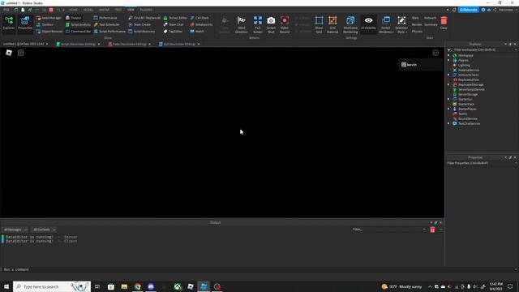Select the Script document tab
The image size is (519, 292).
tap(78, 44)
